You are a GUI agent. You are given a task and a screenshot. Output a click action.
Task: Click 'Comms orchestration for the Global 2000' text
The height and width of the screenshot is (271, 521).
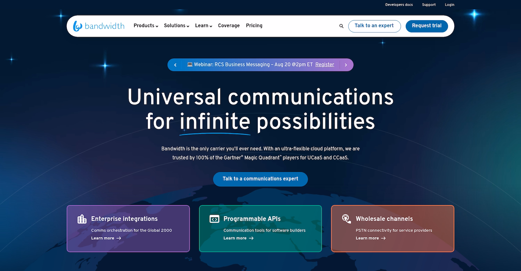(x=132, y=230)
